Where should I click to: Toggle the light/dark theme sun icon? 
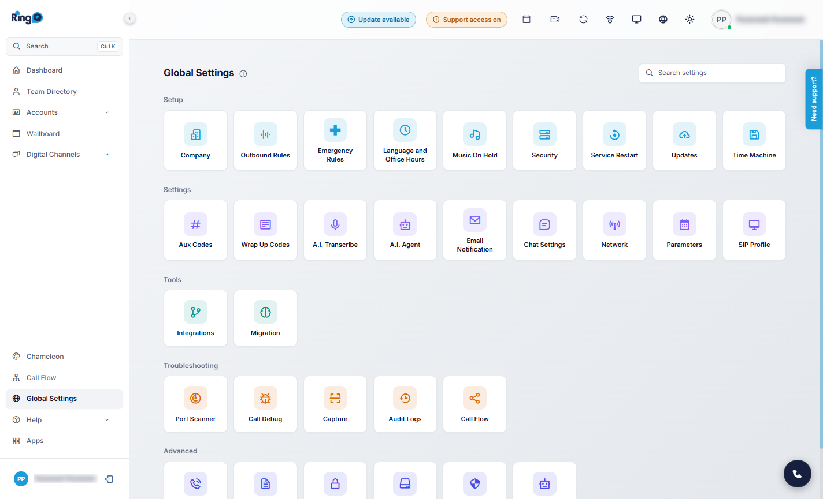point(689,20)
